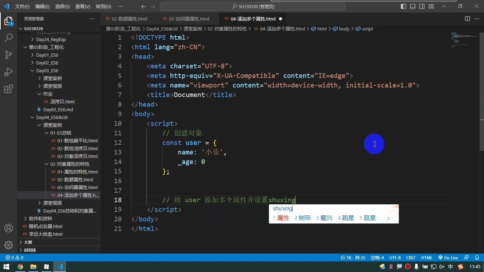Change the HTML language mode in status bar
This screenshot has height=272, width=484.
click(x=427, y=258)
